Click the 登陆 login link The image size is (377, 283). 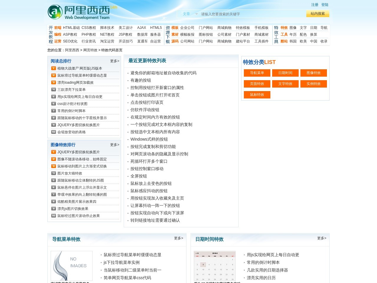(325, 5)
